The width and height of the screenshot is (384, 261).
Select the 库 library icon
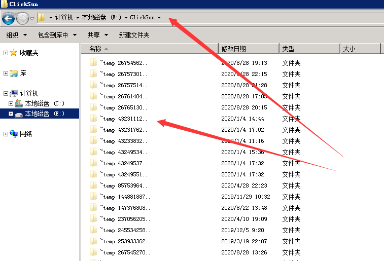click(x=14, y=73)
